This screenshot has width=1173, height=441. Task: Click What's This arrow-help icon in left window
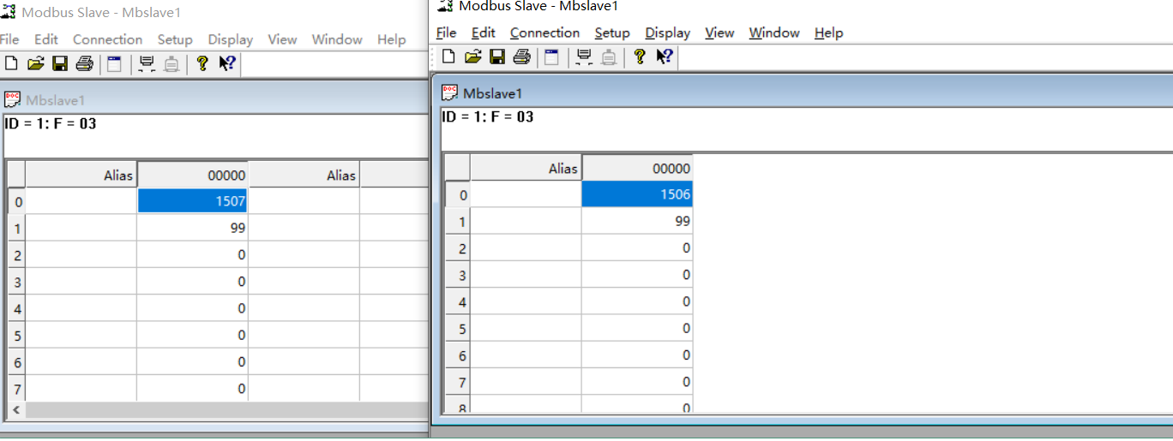tap(227, 63)
